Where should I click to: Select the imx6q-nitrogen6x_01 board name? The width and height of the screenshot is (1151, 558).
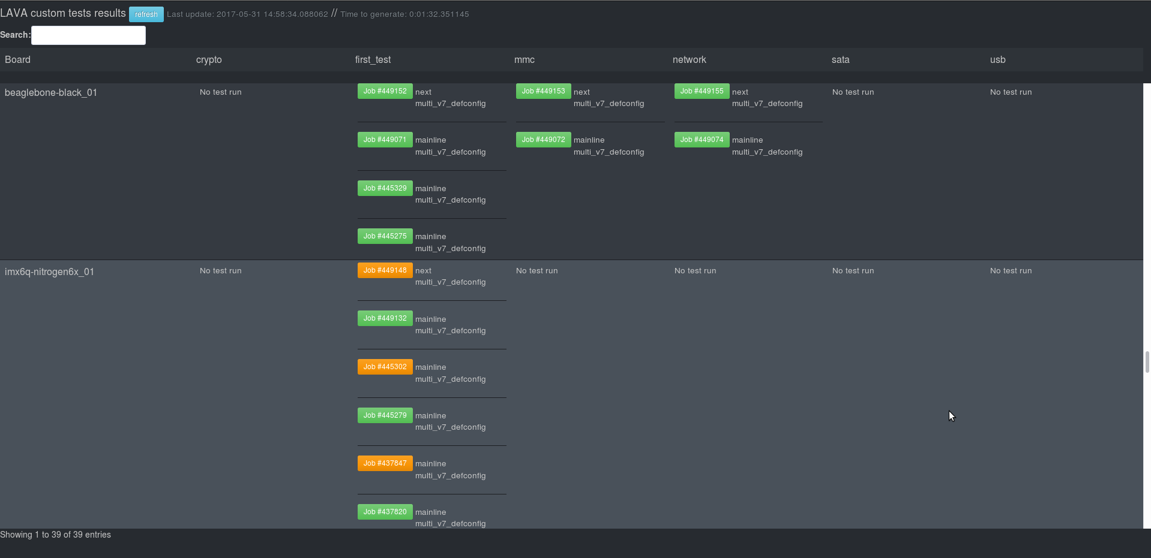pos(49,272)
